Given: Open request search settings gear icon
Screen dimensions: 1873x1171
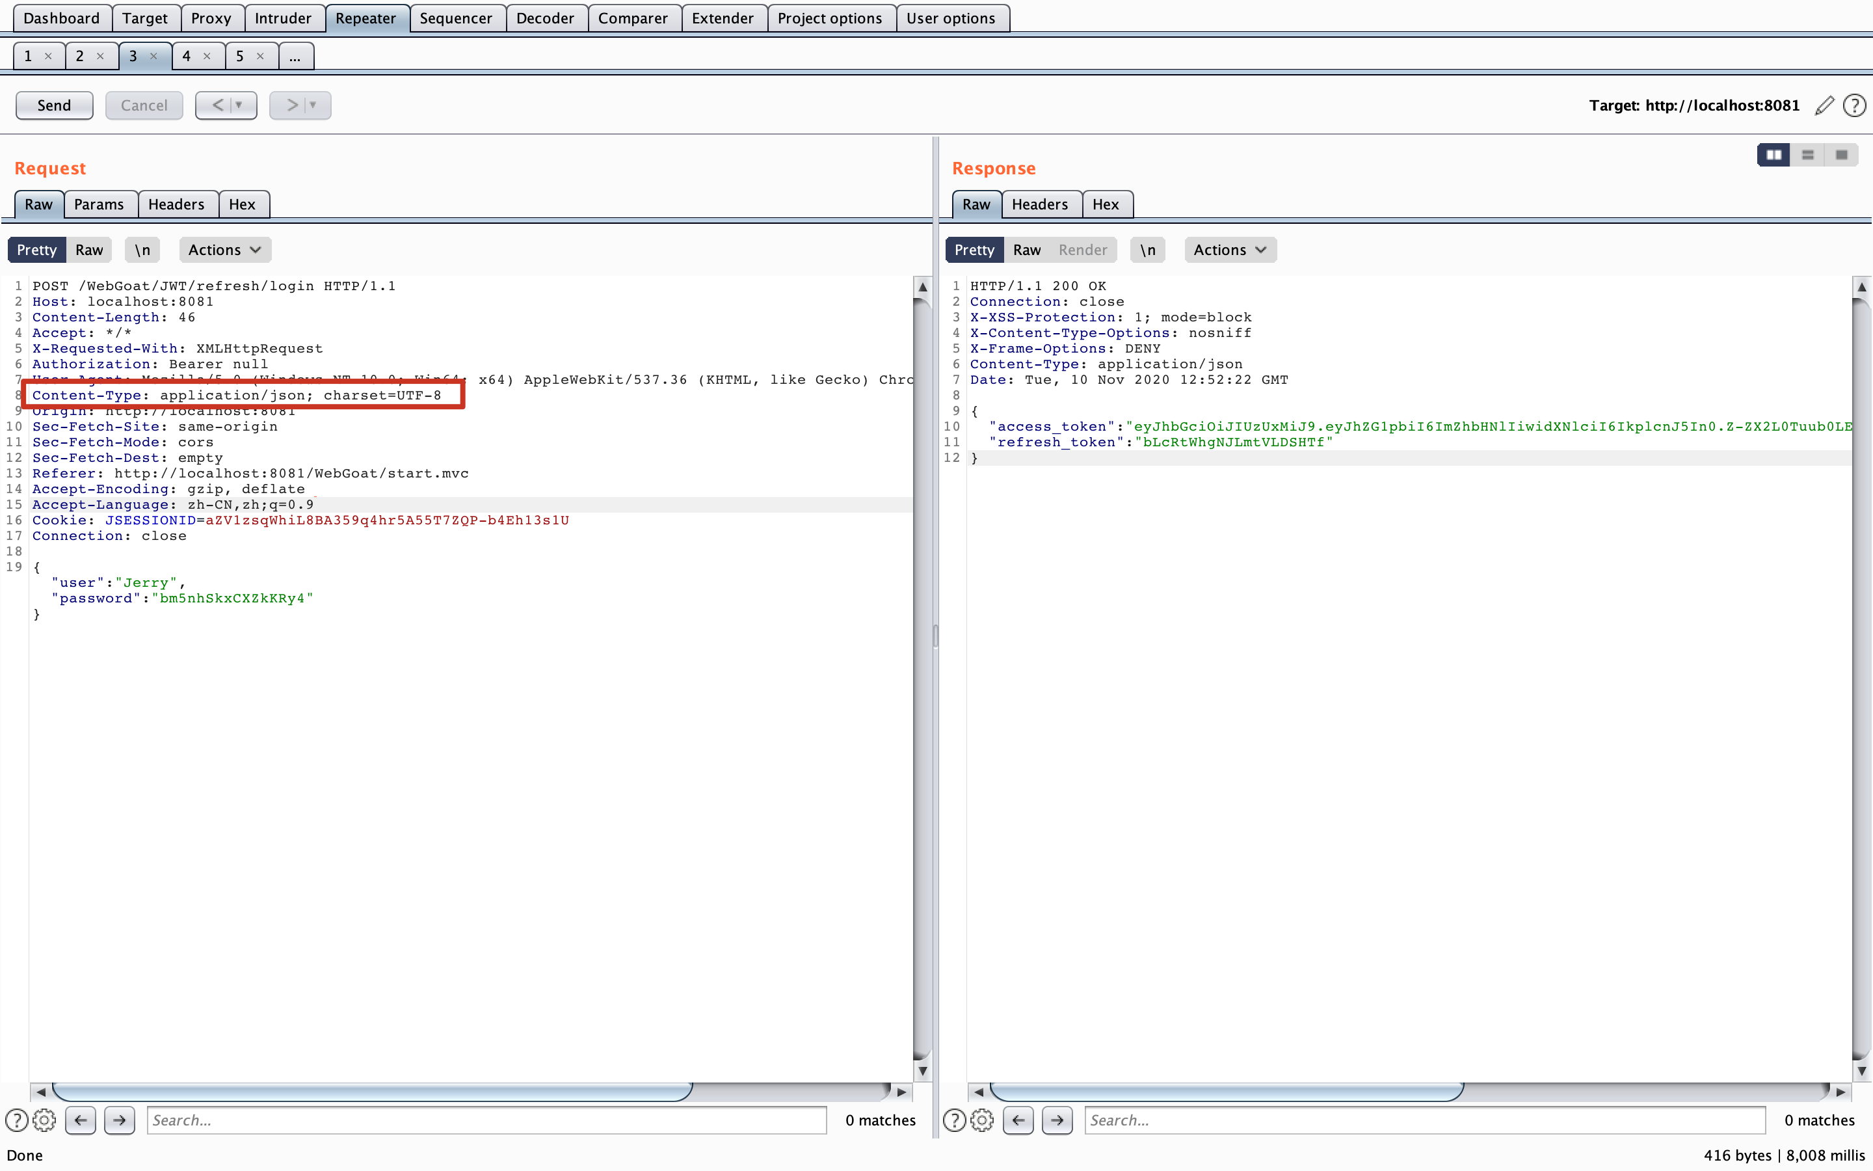Looking at the screenshot, I should click(x=45, y=1120).
